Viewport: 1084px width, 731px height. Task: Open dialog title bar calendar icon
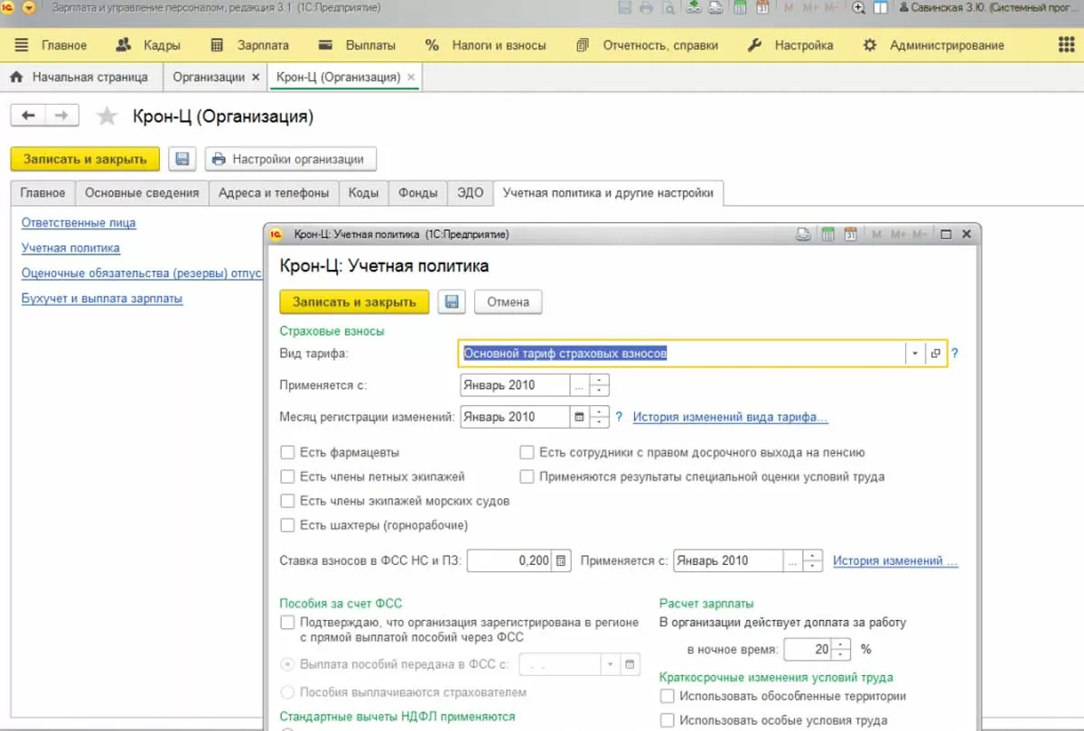851,234
